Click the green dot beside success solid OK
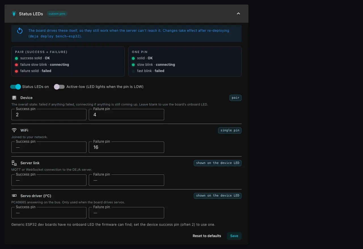 point(16,58)
